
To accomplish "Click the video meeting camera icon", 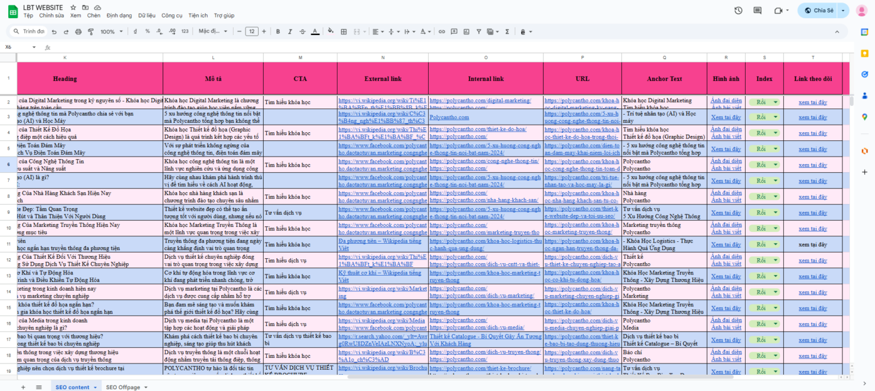I will [778, 11].
